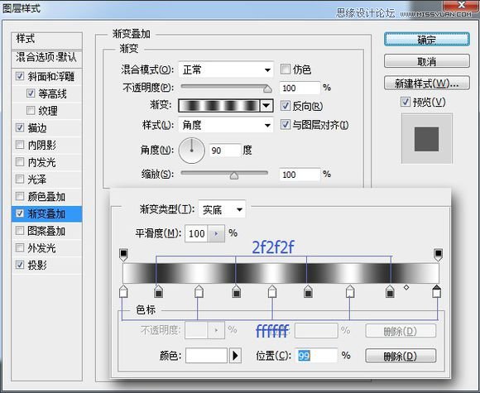Screen dimensions: 480x393
Task: Open 混合模式 blend mode dropdown
Action: click(226, 69)
